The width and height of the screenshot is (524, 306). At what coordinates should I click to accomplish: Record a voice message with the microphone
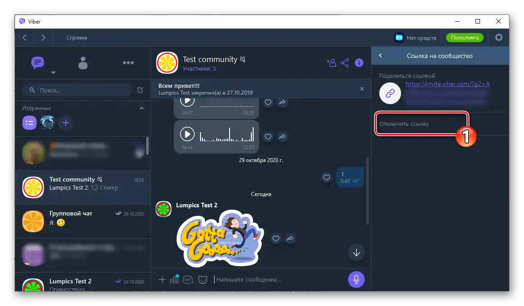click(356, 279)
